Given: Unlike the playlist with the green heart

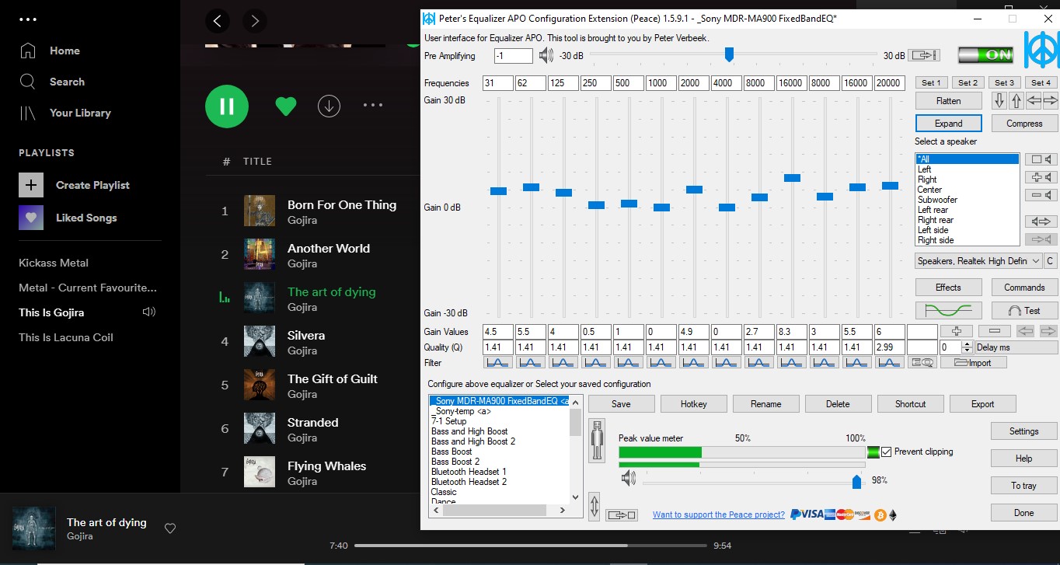Looking at the screenshot, I should pyautogui.click(x=286, y=106).
